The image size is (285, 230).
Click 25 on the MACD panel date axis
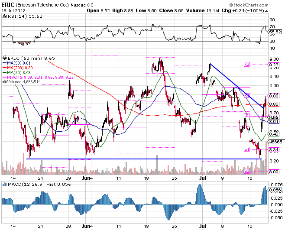coord(174,227)
